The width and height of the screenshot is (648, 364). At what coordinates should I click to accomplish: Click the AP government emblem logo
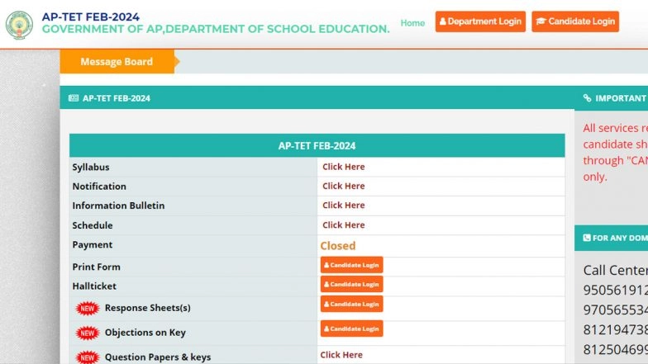click(19, 25)
